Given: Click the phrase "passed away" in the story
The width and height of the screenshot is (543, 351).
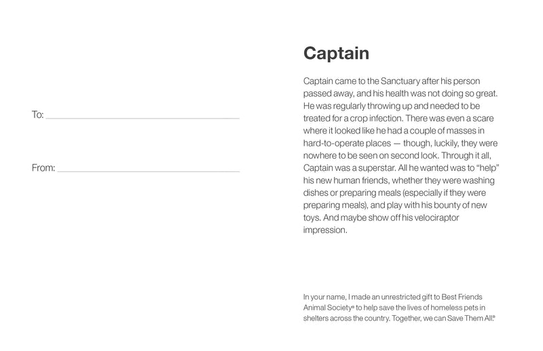Looking at the screenshot, I should (327, 93).
